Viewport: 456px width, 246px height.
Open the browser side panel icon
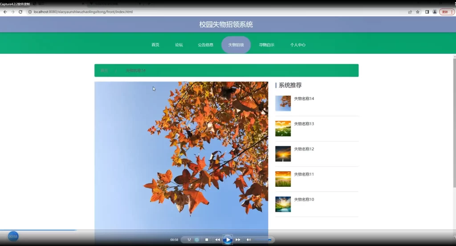click(427, 12)
